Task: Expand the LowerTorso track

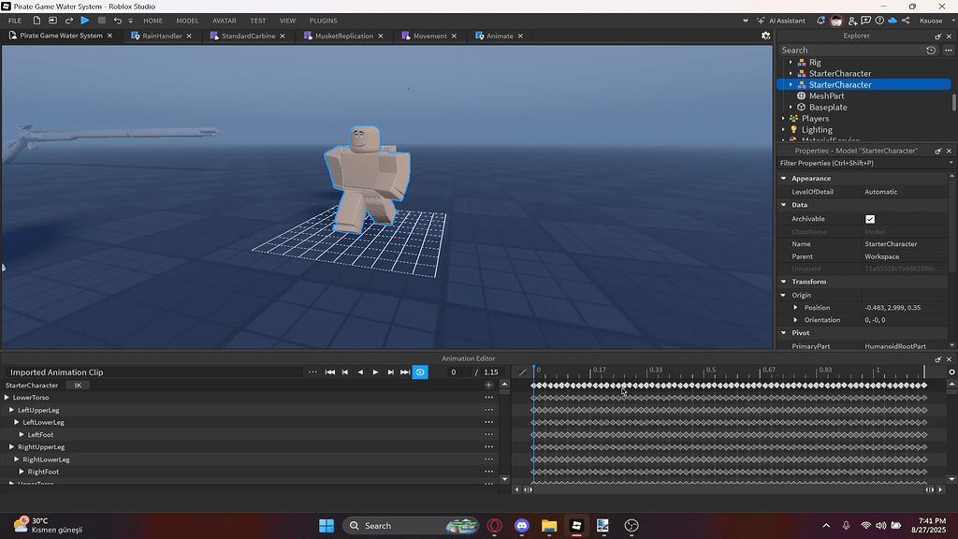Action: 7,397
